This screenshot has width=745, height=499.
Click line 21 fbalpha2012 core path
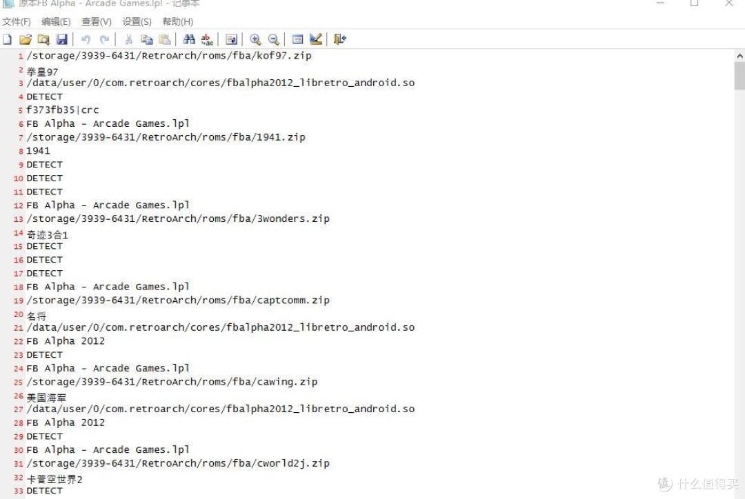(x=221, y=327)
